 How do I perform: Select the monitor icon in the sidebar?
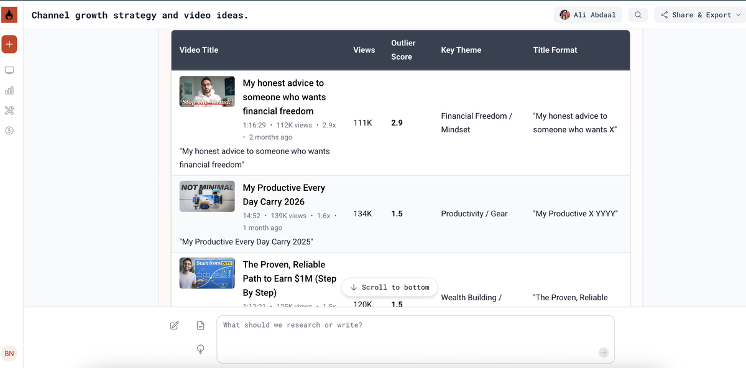pyautogui.click(x=9, y=70)
